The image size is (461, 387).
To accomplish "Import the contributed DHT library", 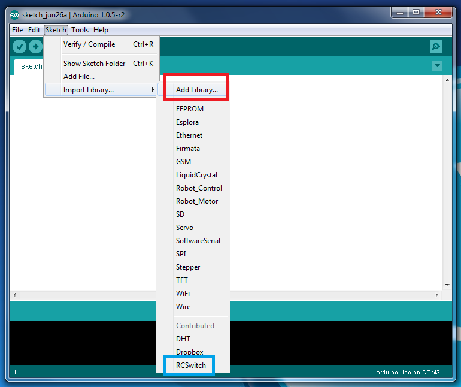I will coord(193,339).
